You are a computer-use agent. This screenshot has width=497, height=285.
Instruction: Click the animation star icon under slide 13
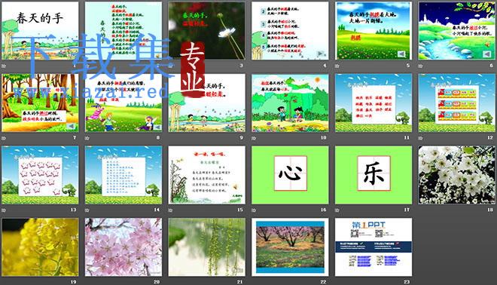pos(4,210)
